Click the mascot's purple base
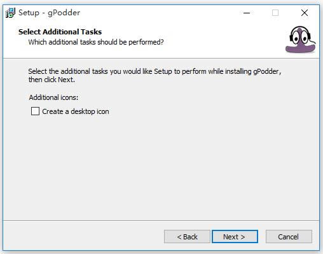This screenshot has height=254, width=323. coord(300,48)
